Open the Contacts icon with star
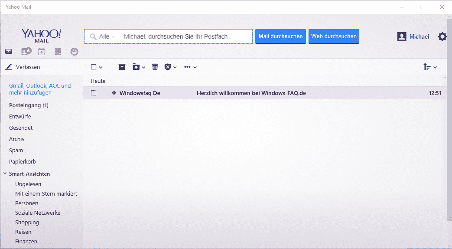This screenshot has height=249, width=452. 26,51
